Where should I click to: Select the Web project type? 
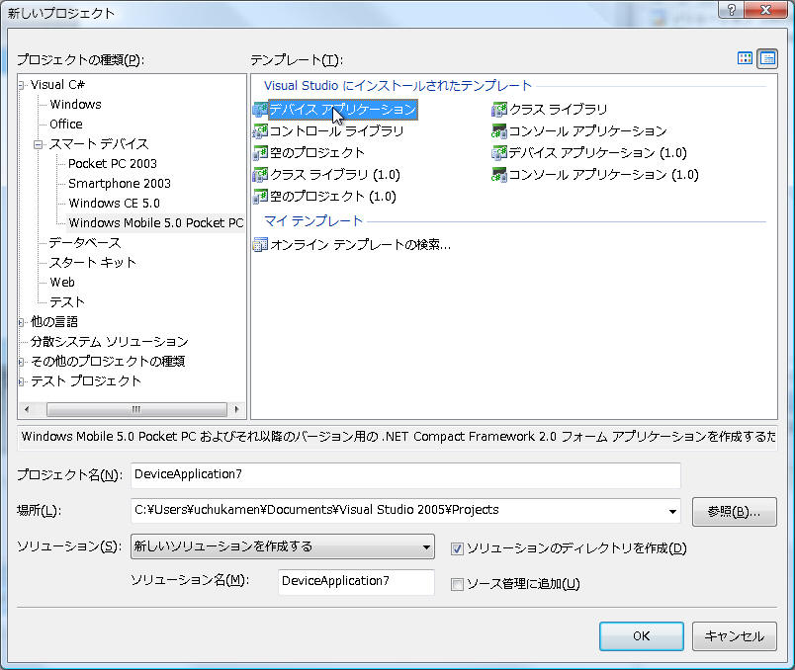pos(62,283)
